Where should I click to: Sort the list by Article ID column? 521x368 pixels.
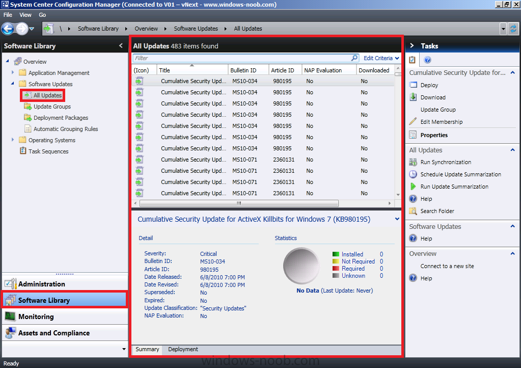coord(285,70)
